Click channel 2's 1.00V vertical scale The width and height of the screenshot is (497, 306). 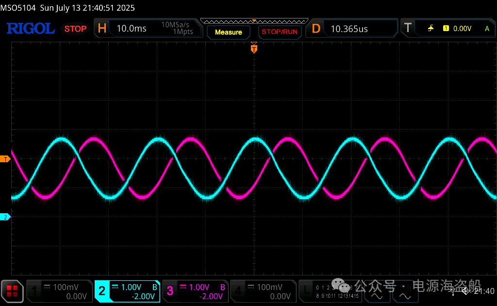pos(131,287)
